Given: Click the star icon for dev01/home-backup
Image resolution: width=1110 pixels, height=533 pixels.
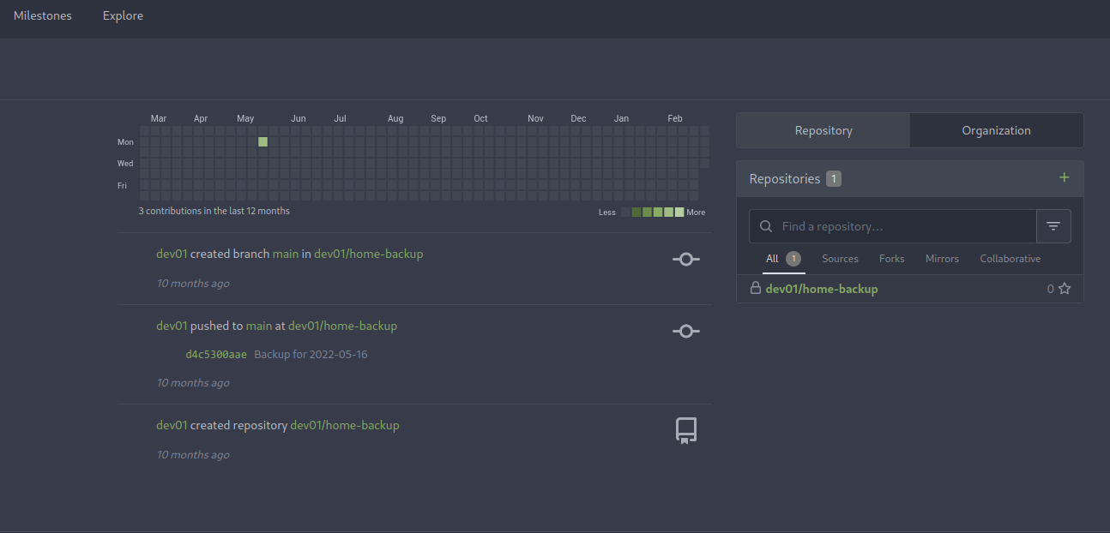Looking at the screenshot, I should point(1065,289).
